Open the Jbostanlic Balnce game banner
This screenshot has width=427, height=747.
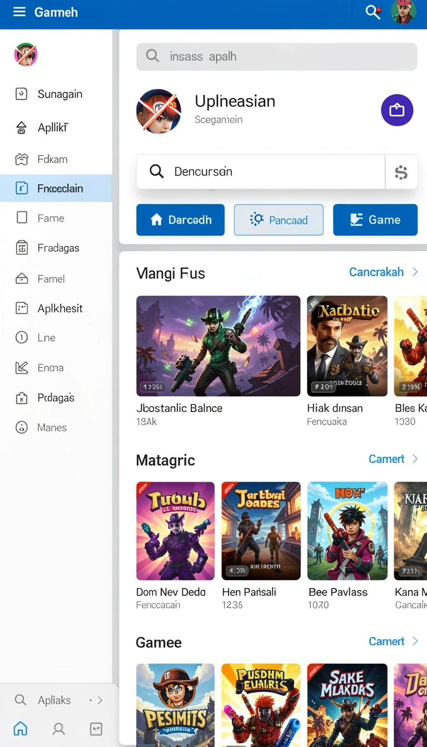(219, 346)
